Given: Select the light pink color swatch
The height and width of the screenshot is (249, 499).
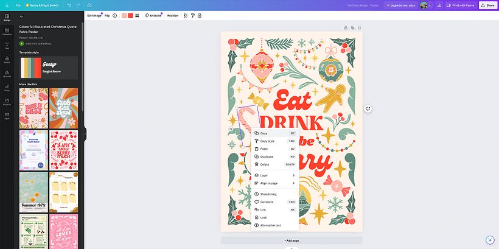Looking at the screenshot, I should pos(124,15).
